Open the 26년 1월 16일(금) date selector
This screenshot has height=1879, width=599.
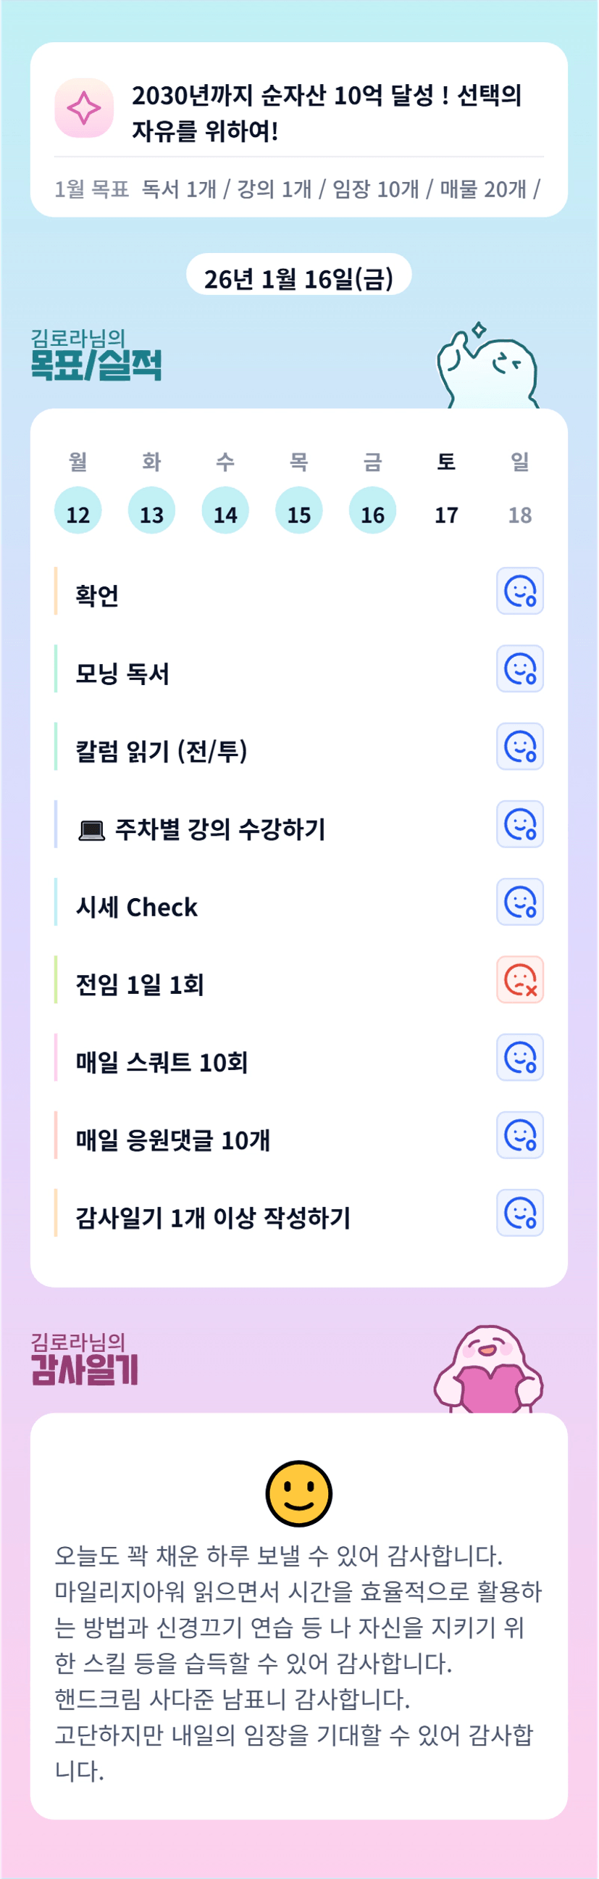coord(298,277)
